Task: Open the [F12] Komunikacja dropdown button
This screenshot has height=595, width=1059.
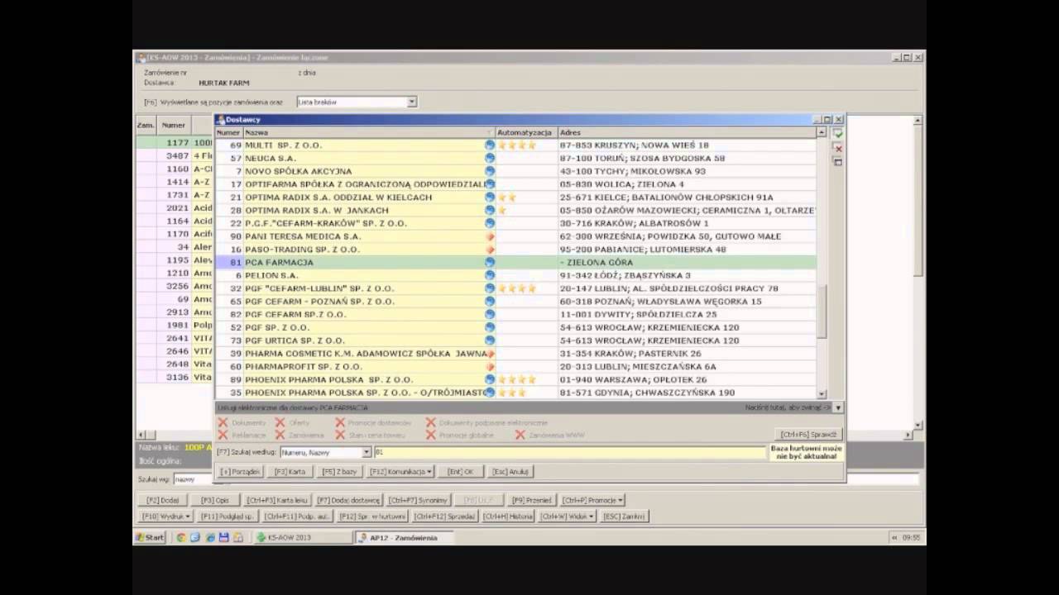Action: tap(401, 471)
